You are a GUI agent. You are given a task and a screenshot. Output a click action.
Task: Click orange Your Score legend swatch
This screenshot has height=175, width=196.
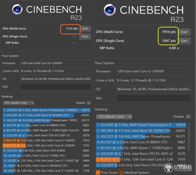pyautogui.click(x=98, y=172)
